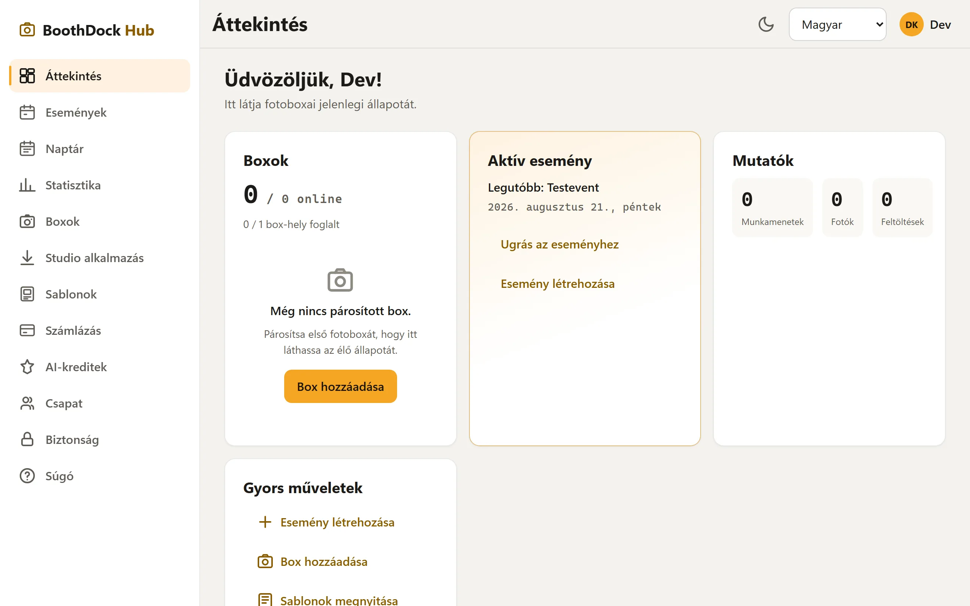Click the Munkamenetek metric tile

click(772, 208)
